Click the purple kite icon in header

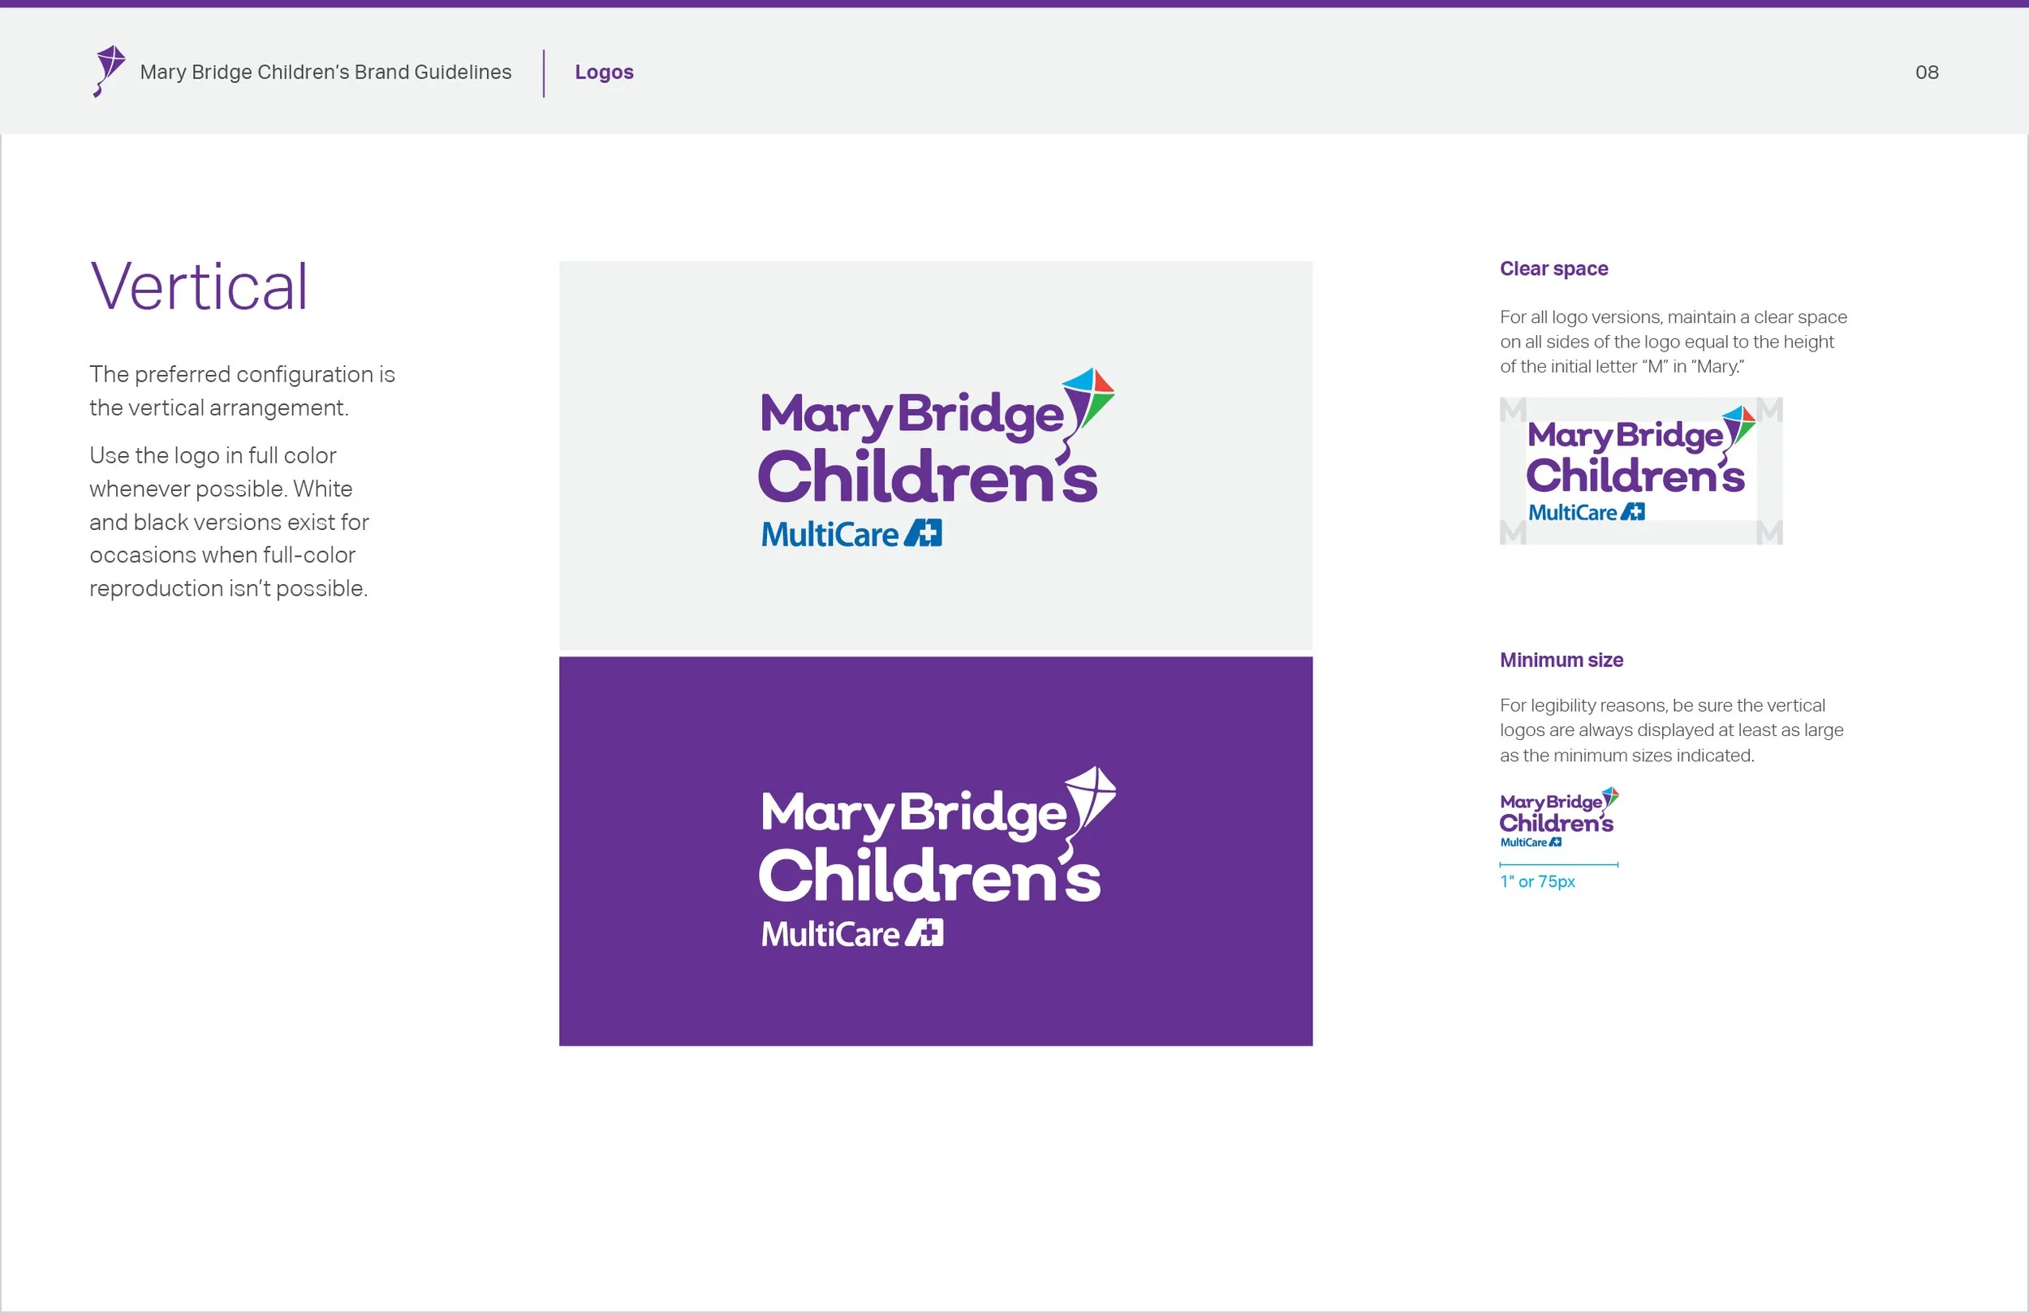click(x=109, y=71)
